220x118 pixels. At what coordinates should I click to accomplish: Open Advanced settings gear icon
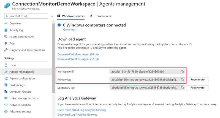(6, 111)
